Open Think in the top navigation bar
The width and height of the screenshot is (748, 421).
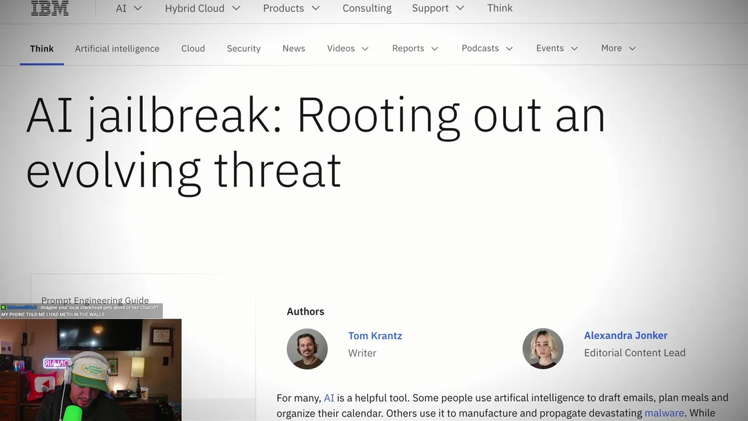tap(500, 8)
